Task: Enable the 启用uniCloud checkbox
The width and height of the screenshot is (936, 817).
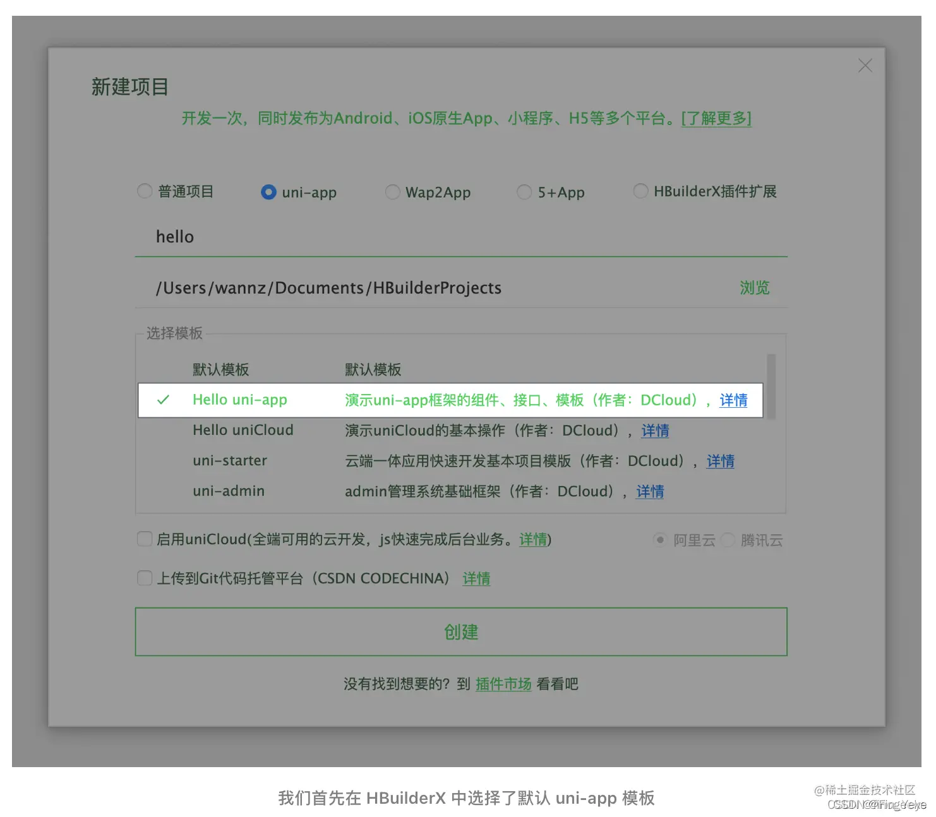Action: click(x=145, y=539)
